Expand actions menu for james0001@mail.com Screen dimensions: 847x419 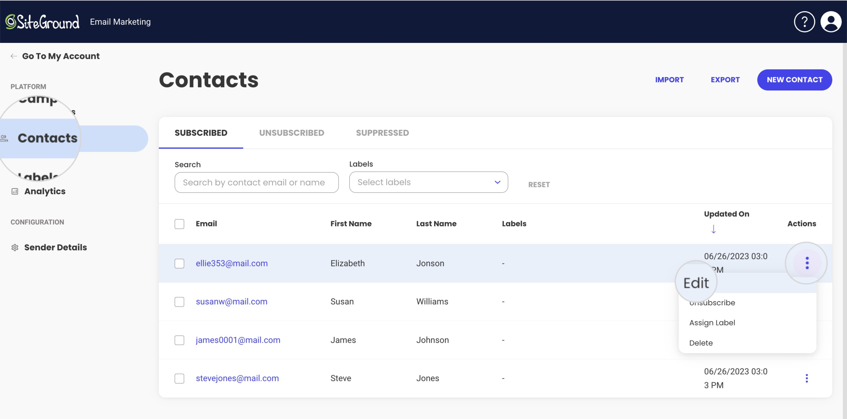(805, 339)
